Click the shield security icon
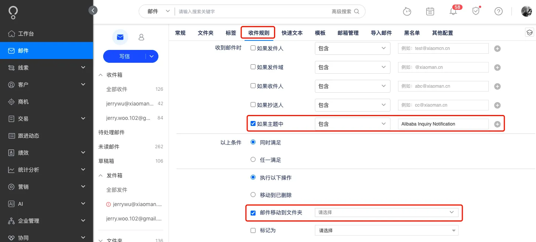The width and height of the screenshot is (536, 242). tap(476, 11)
